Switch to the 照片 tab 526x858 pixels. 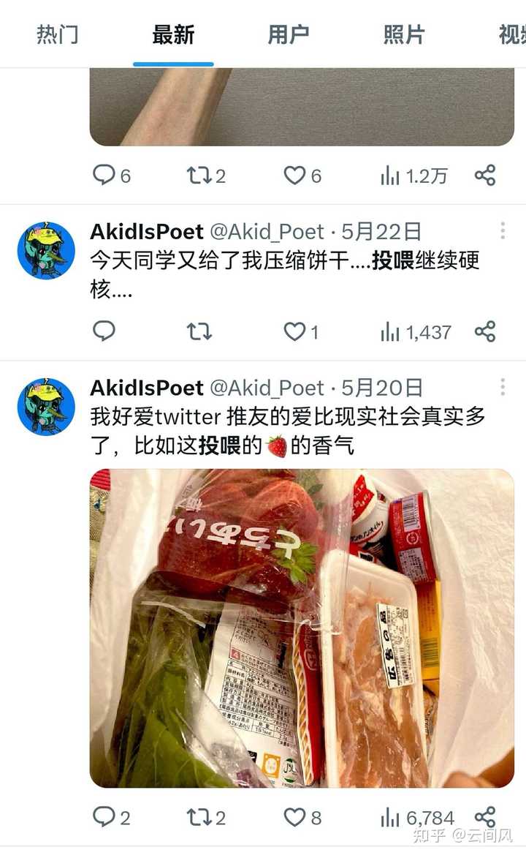403,34
